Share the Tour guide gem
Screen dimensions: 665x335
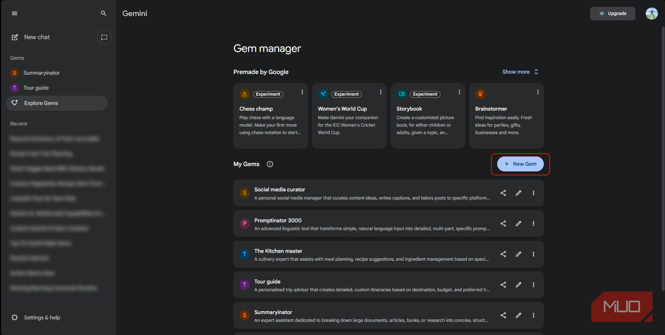click(x=503, y=285)
